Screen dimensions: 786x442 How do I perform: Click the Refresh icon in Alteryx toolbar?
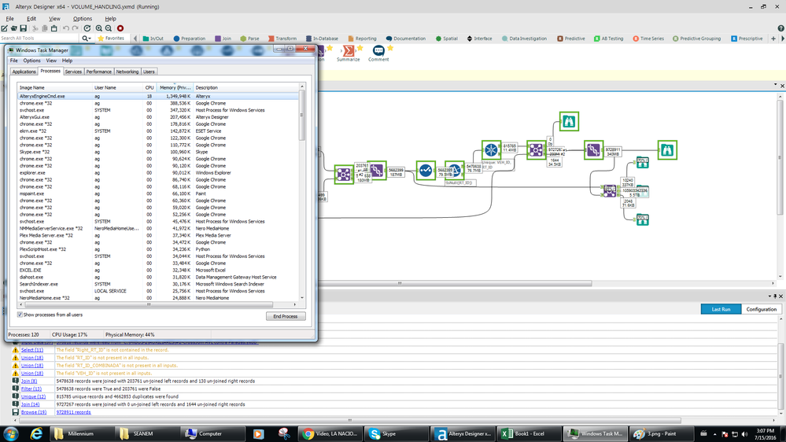click(x=87, y=28)
